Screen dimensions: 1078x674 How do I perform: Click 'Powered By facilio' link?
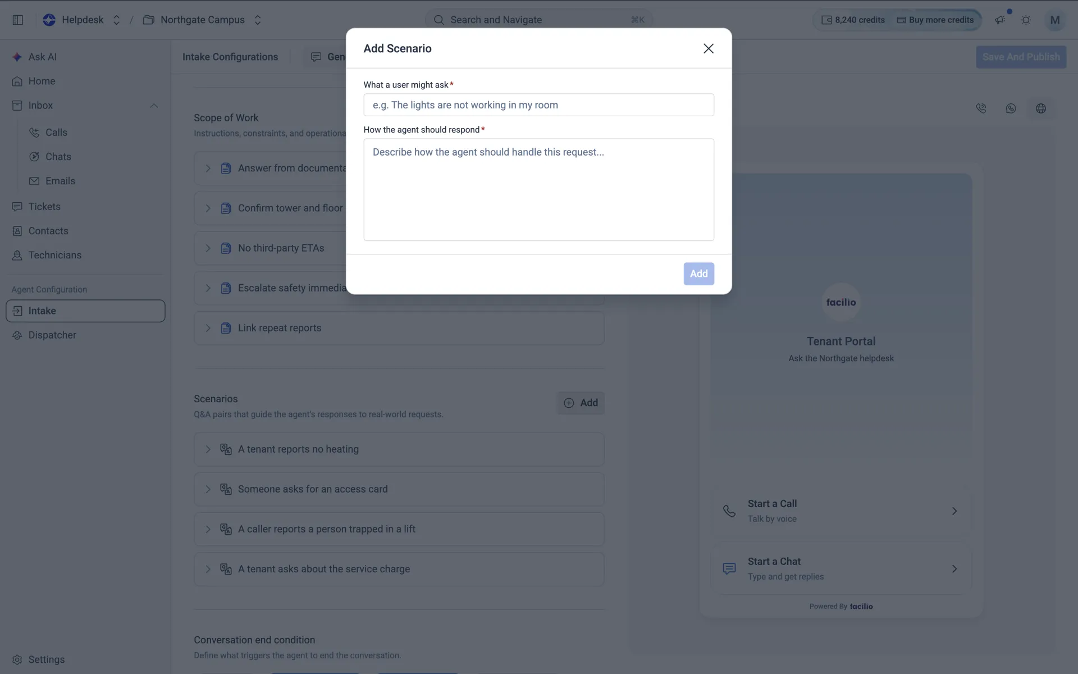pos(841,607)
